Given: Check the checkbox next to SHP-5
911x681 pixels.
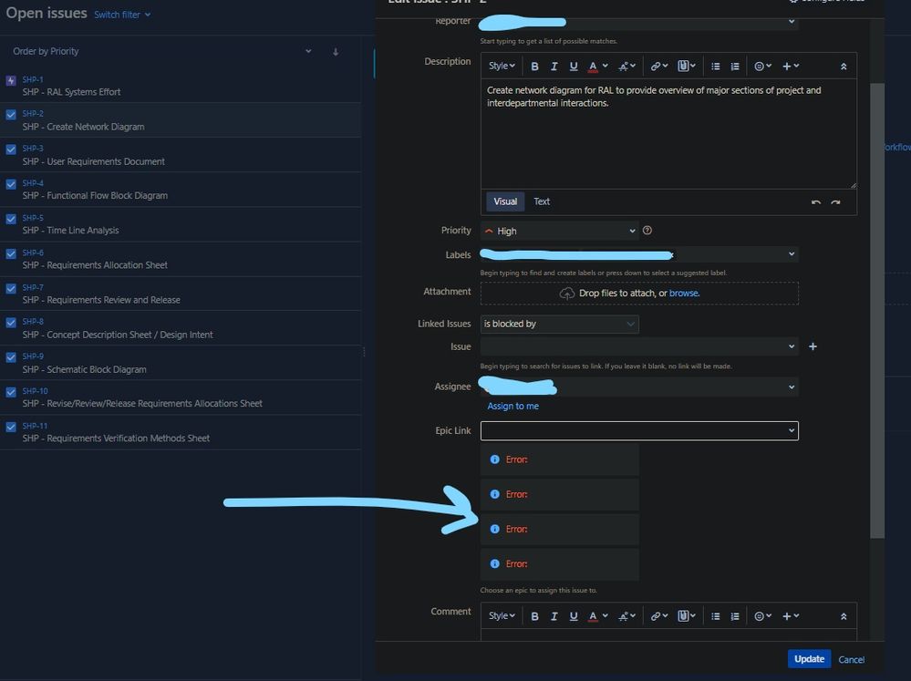Looking at the screenshot, I should tap(10, 218).
